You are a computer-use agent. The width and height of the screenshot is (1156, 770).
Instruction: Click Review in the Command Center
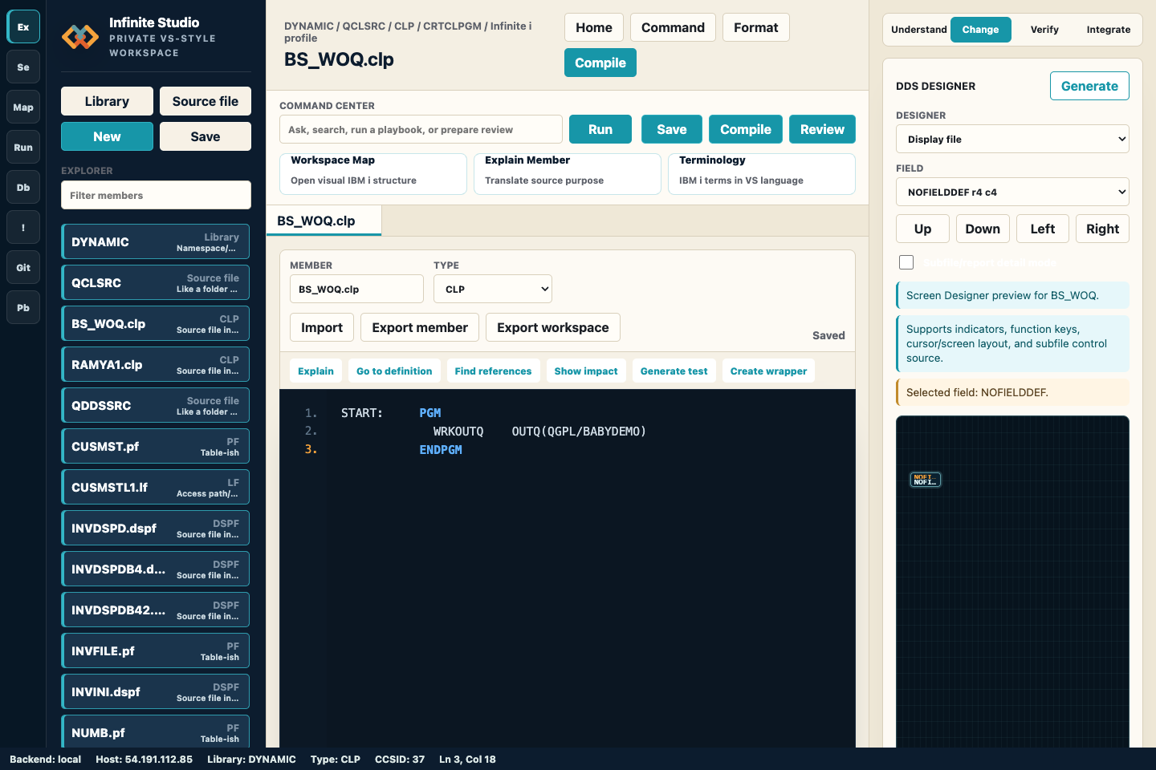pos(822,129)
